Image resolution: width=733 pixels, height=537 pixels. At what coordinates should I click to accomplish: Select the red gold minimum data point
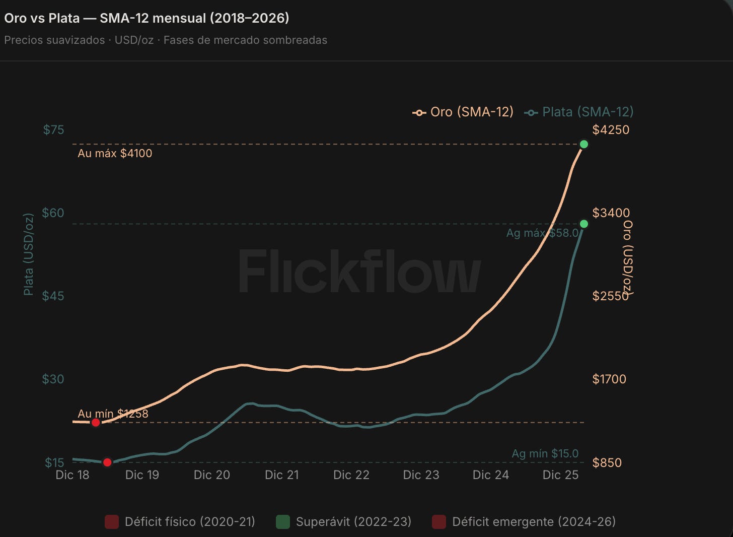pos(96,422)
